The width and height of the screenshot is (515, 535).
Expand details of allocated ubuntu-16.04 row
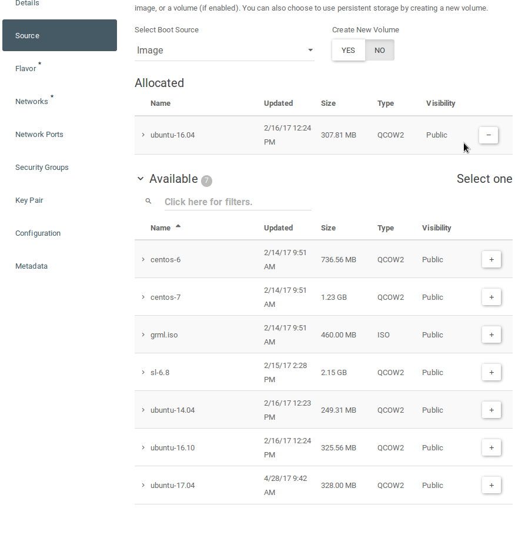click(143, 135)
